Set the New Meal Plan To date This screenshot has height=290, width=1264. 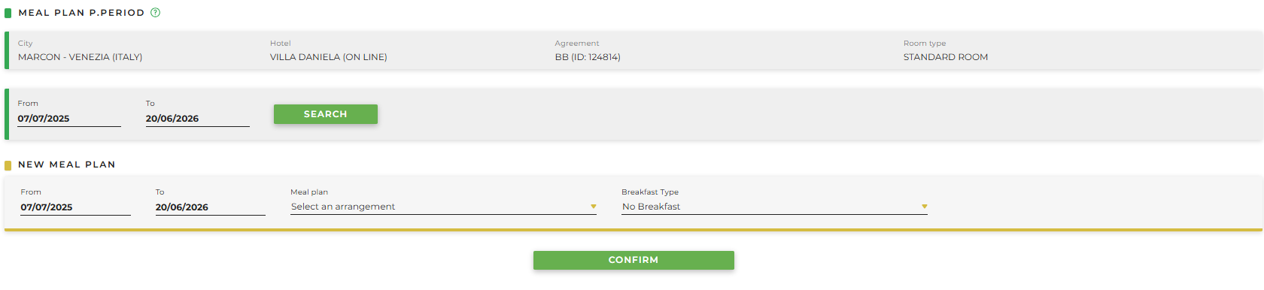[210, 207]
